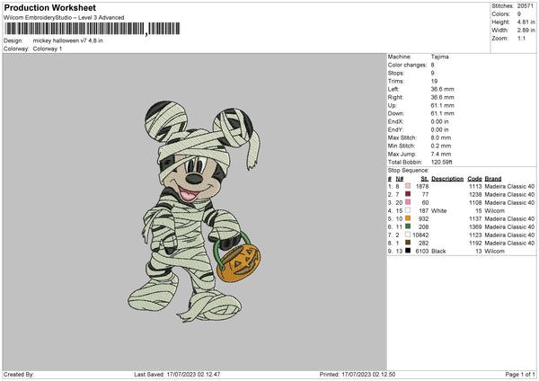Click the pink swatch for code 1108
The height and width of the screenshot is (381, 539).
(408, 202)
